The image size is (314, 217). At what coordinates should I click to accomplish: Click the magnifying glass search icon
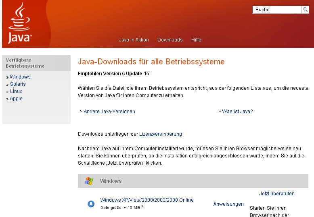[x=305, y=10]
